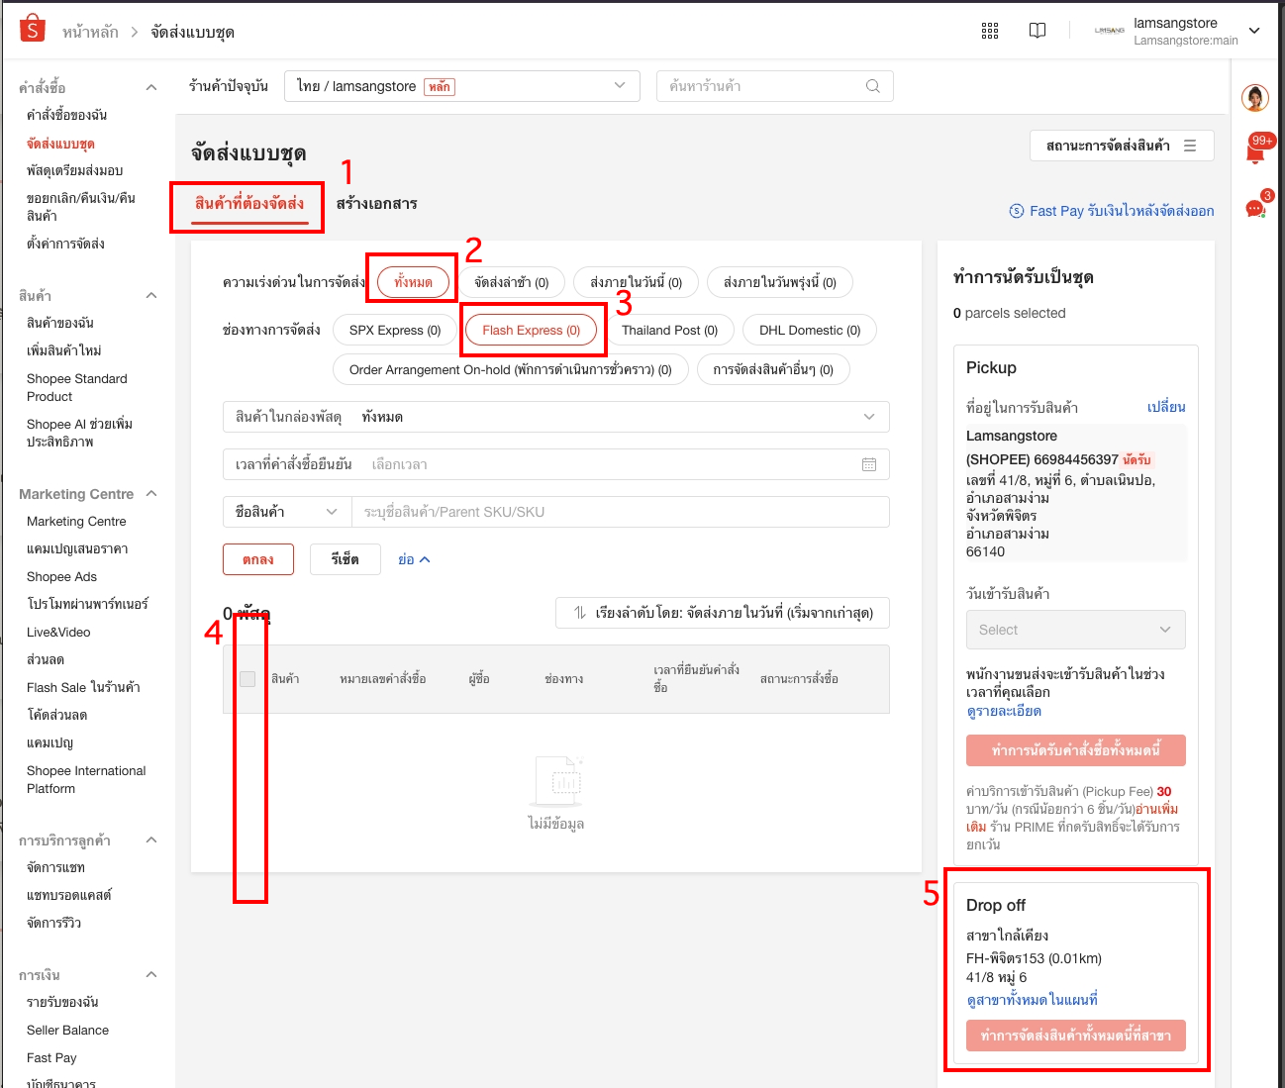Go to หน้าหลัก breadcrumb

click(x=90, y=32)
